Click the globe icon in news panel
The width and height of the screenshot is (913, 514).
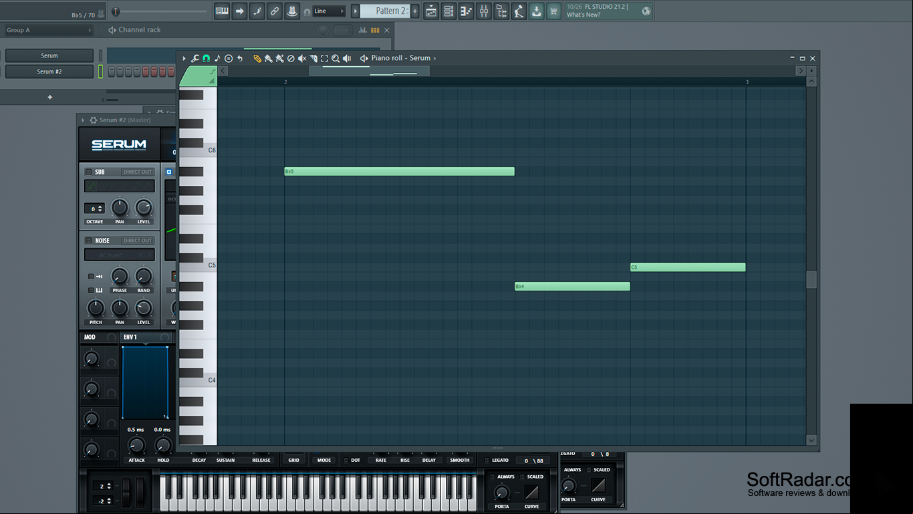pos(646,11)
